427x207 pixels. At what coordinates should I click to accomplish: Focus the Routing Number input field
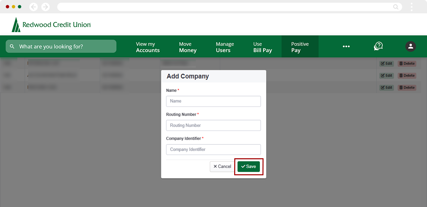point(213,125)
